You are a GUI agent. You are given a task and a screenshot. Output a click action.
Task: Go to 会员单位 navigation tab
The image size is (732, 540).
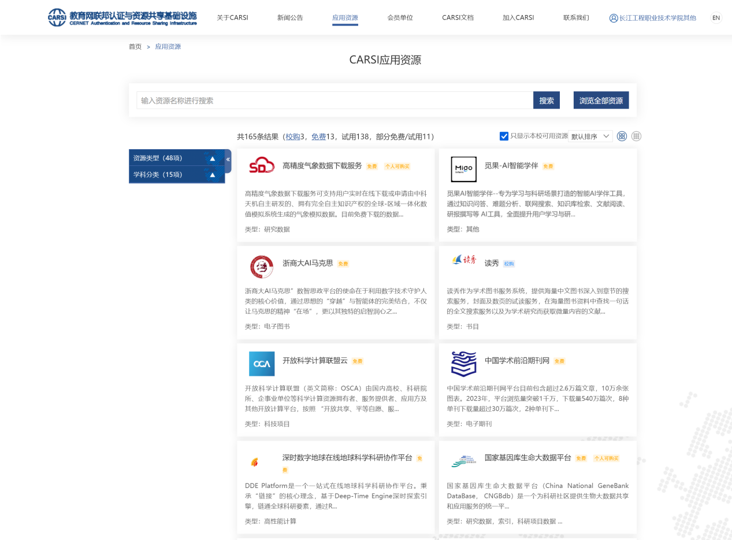pos(400,17)
